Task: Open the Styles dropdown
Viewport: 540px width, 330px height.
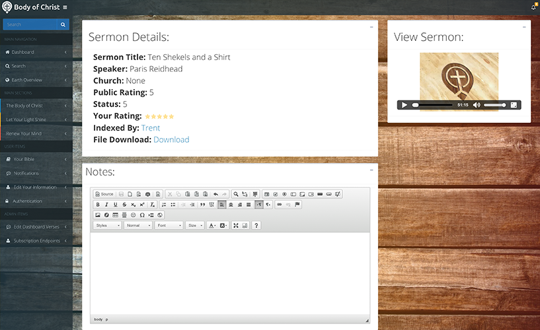Action: [108, 226]
